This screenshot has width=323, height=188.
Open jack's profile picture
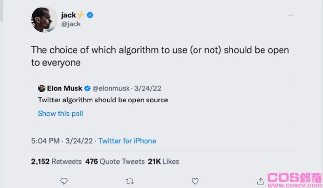click(x=45, y=20)
